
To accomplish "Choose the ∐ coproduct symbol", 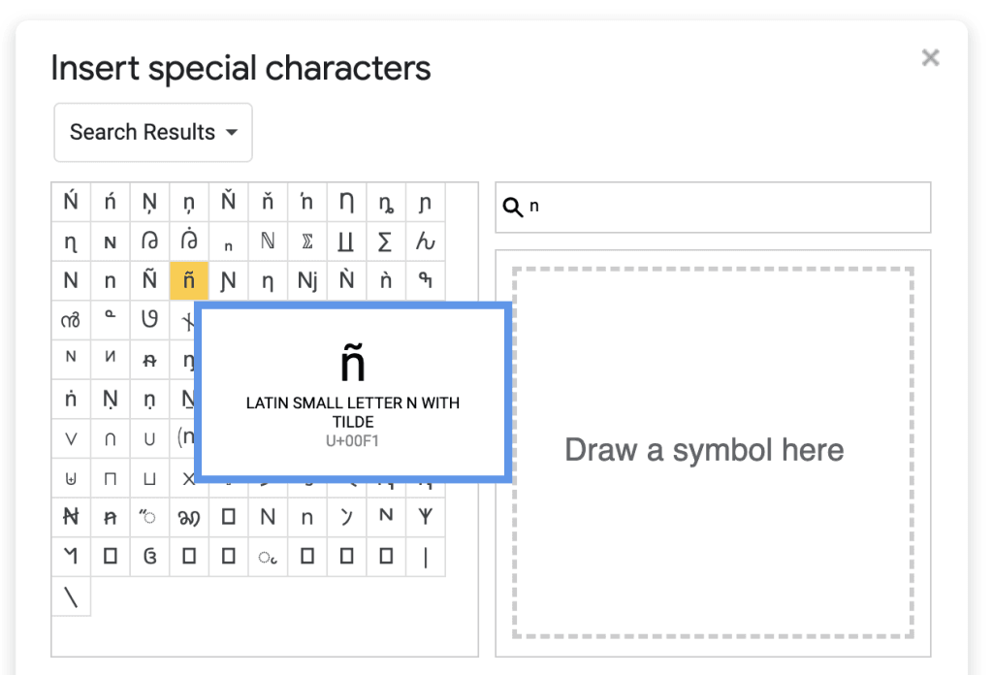I will click(346, 242).
